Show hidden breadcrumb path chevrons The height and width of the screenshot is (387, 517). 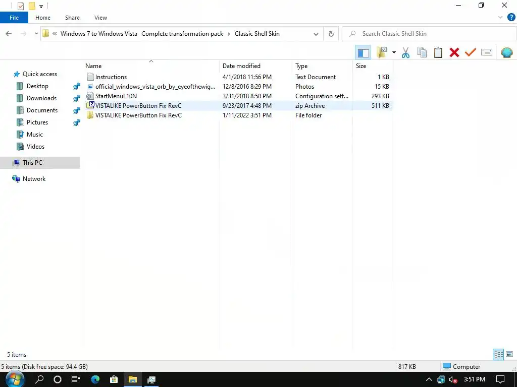55,34
